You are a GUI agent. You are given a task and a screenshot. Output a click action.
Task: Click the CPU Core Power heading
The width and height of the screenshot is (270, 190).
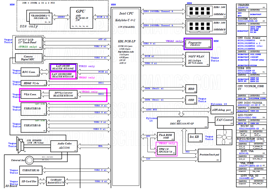[x=249, y=38]
